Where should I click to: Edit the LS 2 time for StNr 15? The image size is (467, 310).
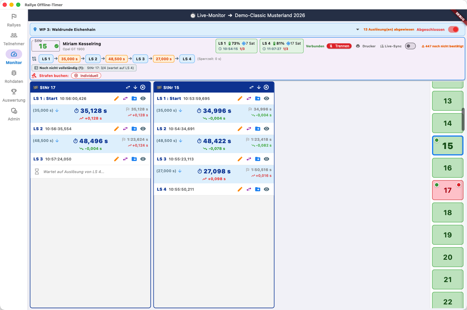click(x=240, y=129)
